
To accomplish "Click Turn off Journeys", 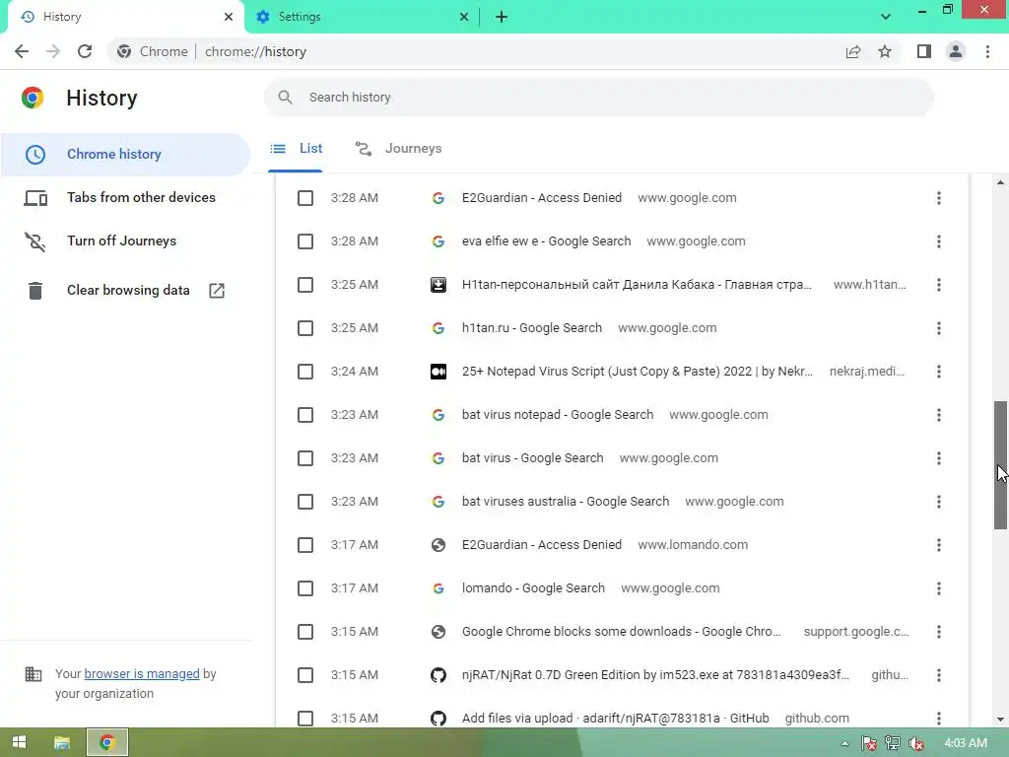I will (125, 241).
